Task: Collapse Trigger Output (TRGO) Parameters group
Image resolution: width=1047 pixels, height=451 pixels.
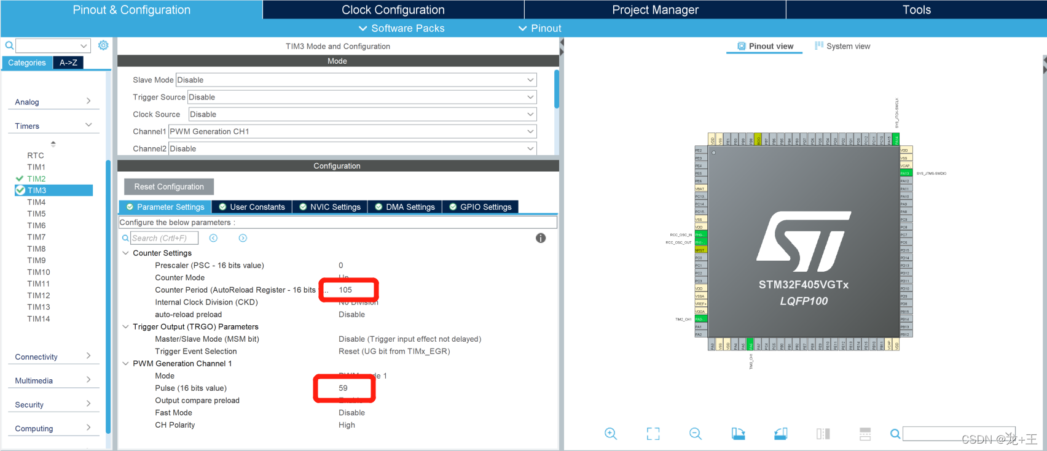Action: point(125,326)
